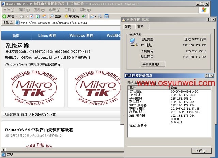Image resolution: width=218 pixels, height=158 pixels.
Task: Click the 属性 column header
Action: coord(149,88)
